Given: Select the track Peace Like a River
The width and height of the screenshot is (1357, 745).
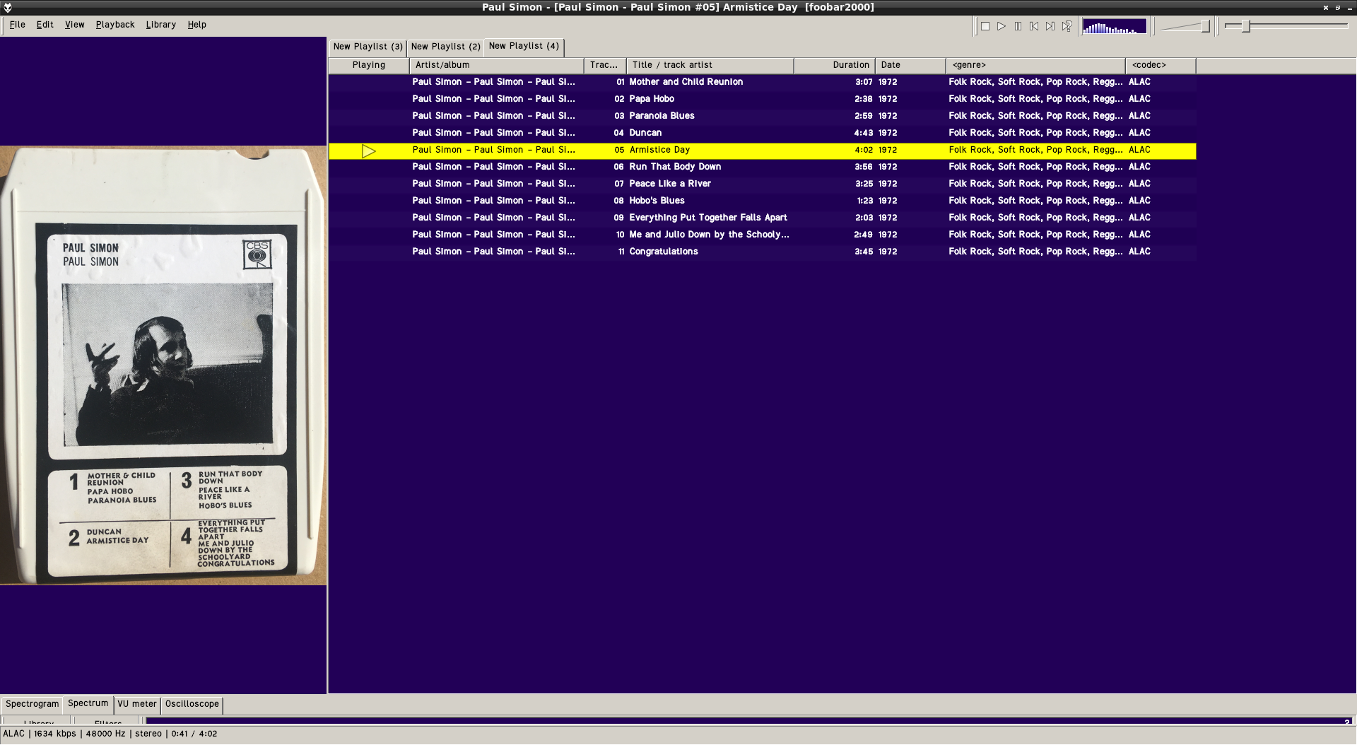Looking at the screenshot, I should pyautogui.click(x=763, y=184).
